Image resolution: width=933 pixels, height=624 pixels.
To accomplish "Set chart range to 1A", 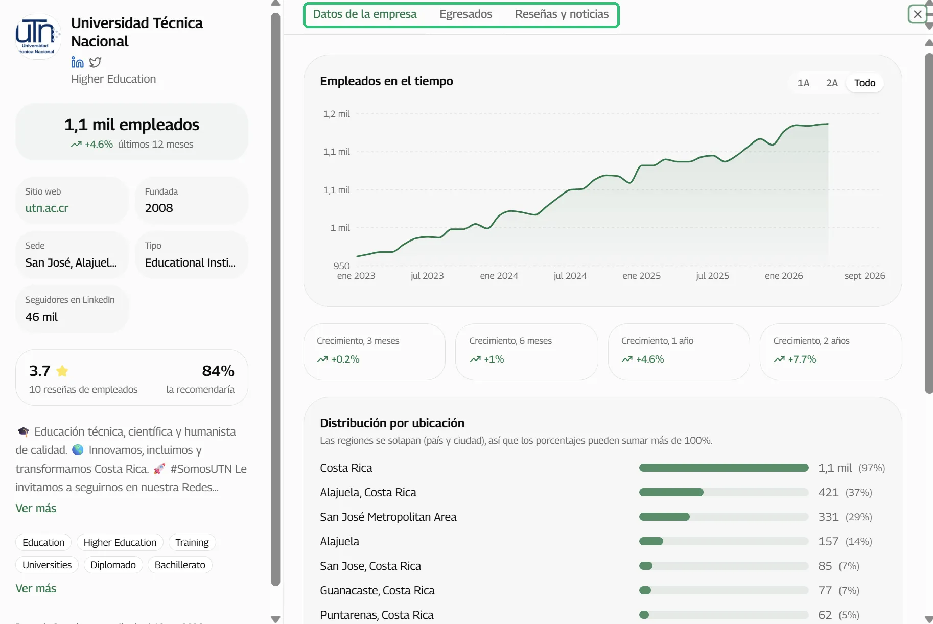I will click(803, 83).
